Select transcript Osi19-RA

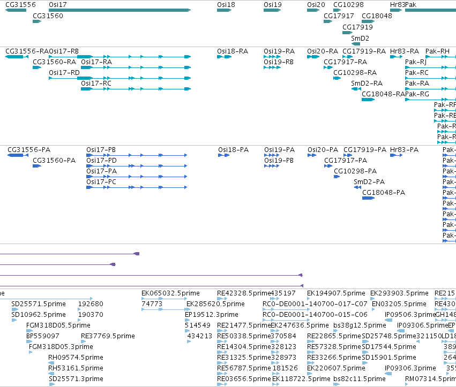[279, 51]
